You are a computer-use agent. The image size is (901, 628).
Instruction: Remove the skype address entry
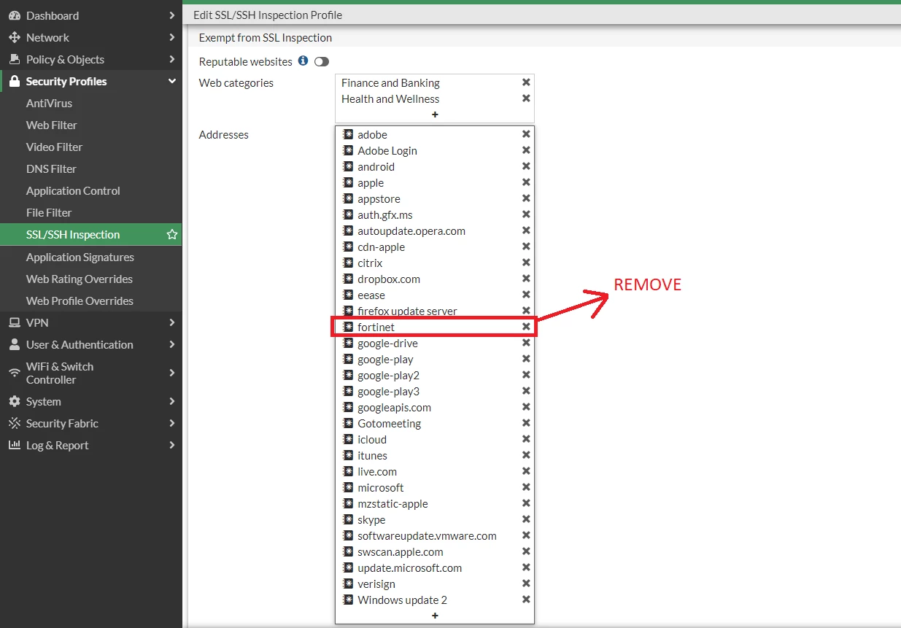click(x=526, y=519)
